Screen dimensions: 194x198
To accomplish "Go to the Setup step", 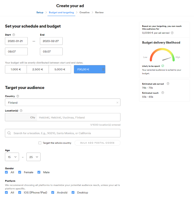I will 40,12.
